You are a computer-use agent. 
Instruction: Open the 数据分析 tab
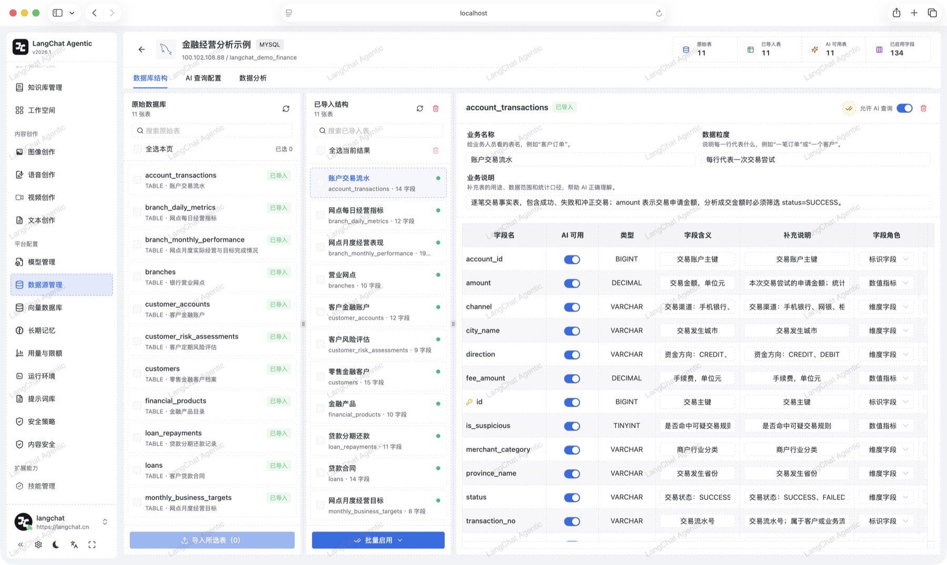click(x=253, y=78)
